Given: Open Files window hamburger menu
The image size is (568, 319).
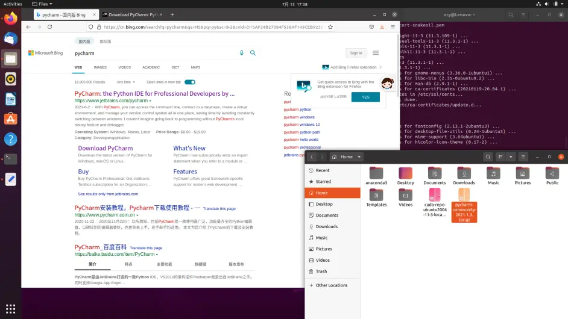Looking at the screenshot, I should click(x=523, y=156).
